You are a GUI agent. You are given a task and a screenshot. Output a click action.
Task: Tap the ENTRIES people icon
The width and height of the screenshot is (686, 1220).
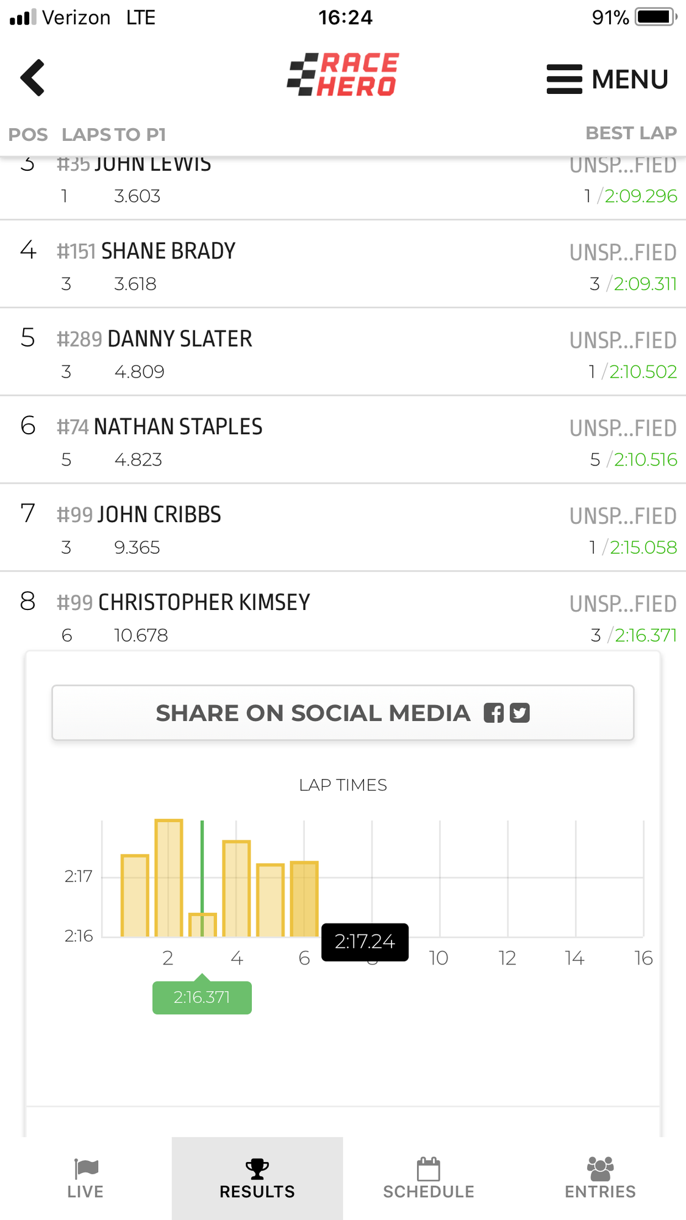click(600, 1168)
